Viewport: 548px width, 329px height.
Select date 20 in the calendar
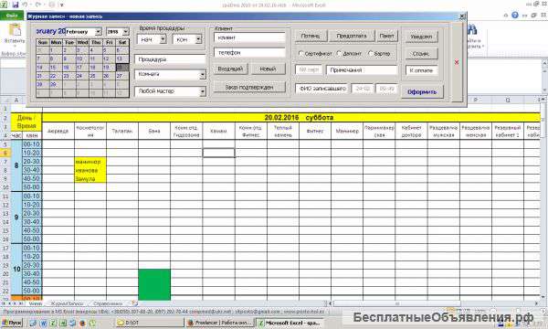(122, 68)
